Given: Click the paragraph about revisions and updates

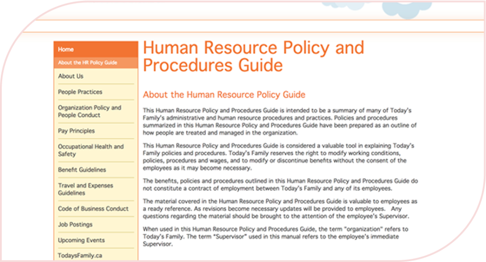Looking at the screenshot, I should point(279,209).
